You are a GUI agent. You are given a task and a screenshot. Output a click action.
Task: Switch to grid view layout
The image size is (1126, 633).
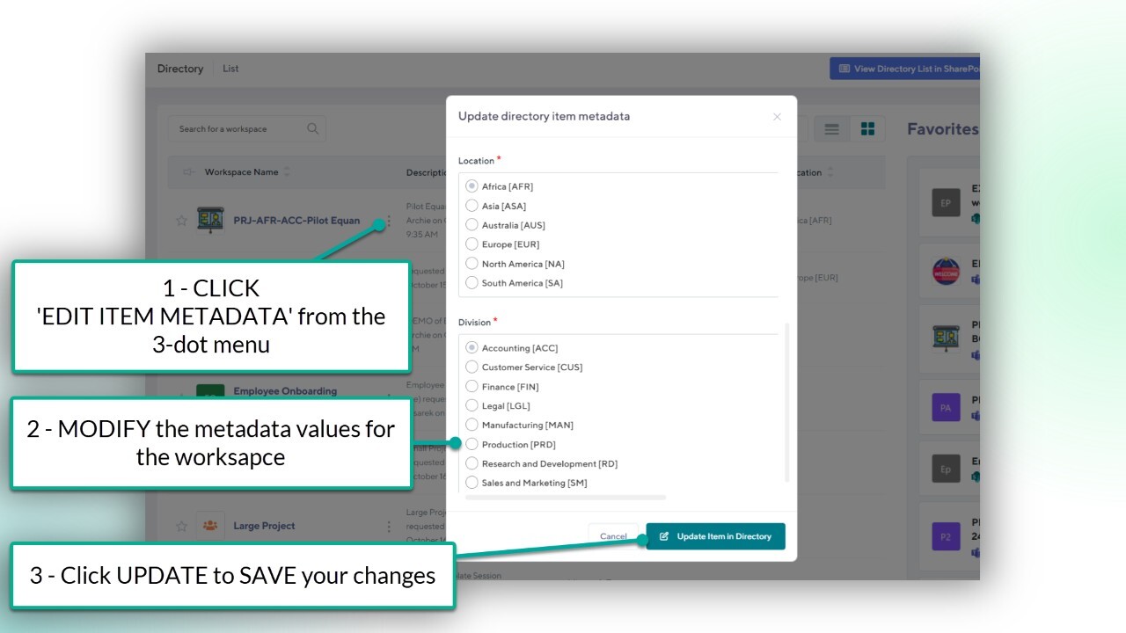867,129
